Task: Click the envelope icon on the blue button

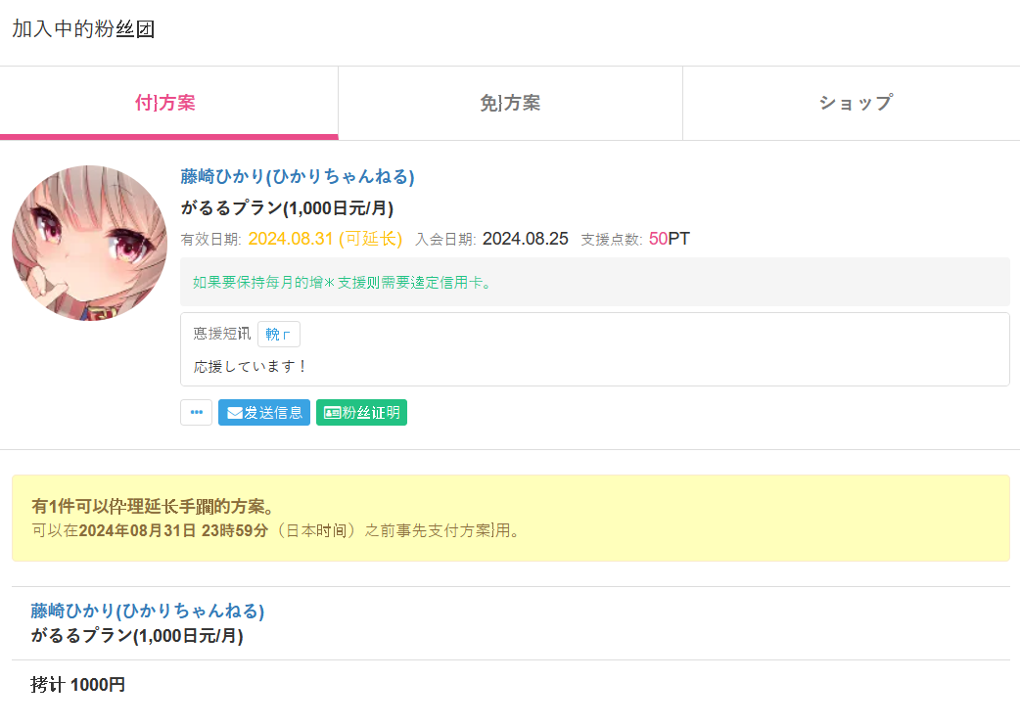Action: coord(235,413)
